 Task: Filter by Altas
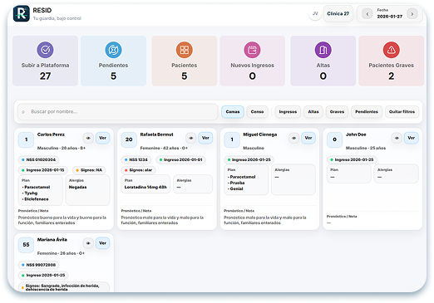313,112
